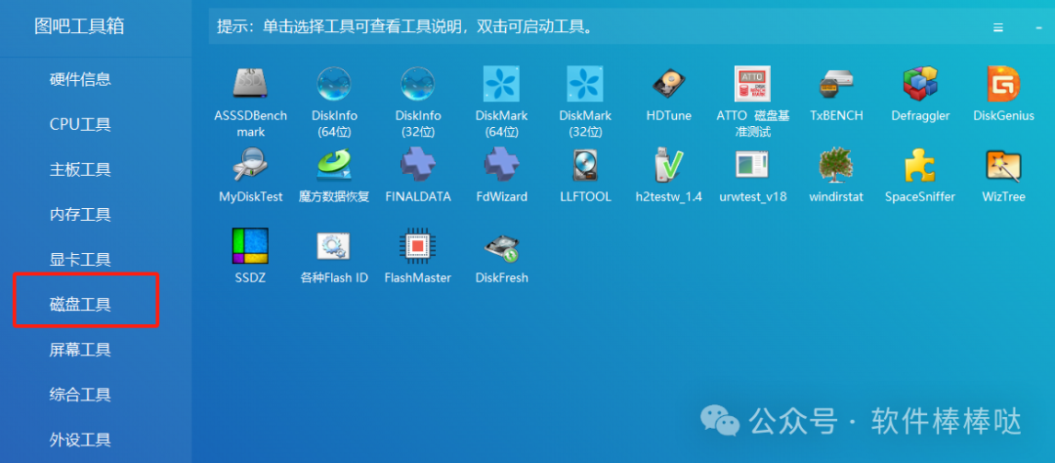The height and width of the screenshot is (463, 1055).
Task: Select DiskMark (32位) icon
Action: click(585, 84)
